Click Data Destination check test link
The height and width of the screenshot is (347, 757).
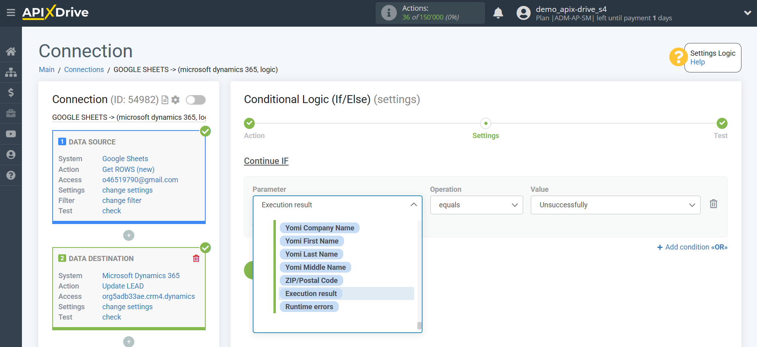112,317
